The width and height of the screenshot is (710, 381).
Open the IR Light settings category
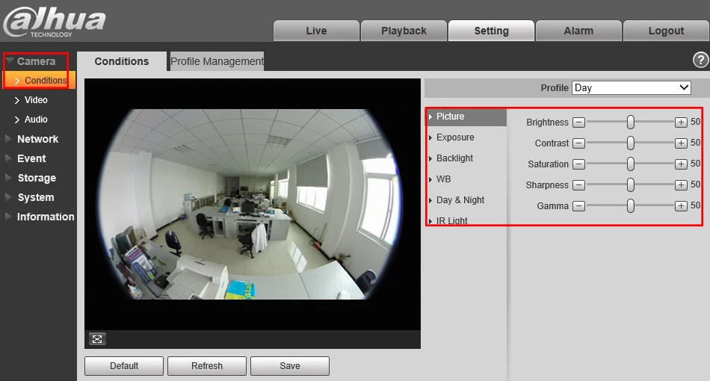pyautogui.click(x=451, y=220)
